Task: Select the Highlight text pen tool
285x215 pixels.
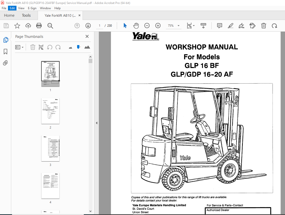Action: click(x=231, y=26)
